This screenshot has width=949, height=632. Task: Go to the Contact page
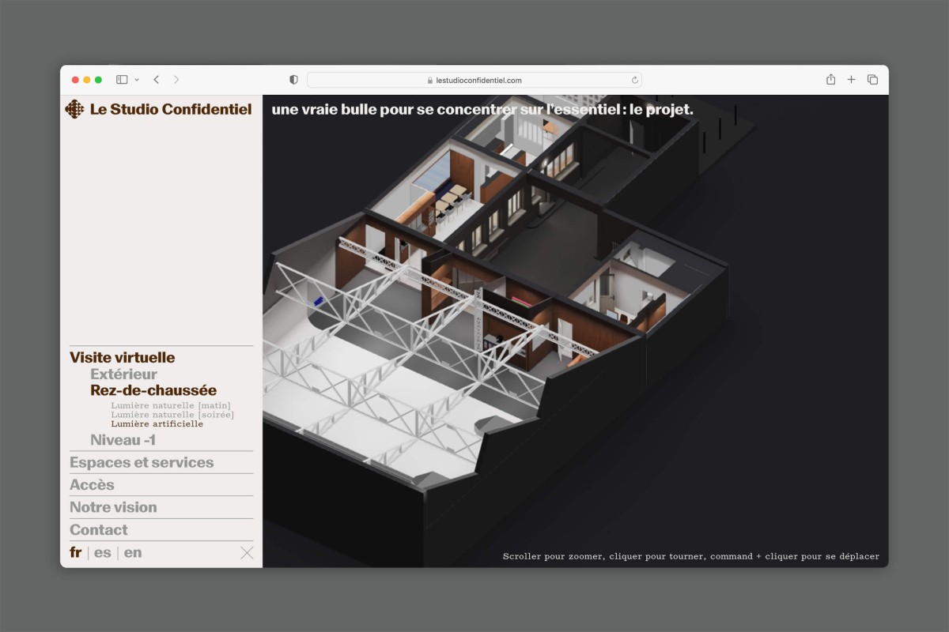98,529
